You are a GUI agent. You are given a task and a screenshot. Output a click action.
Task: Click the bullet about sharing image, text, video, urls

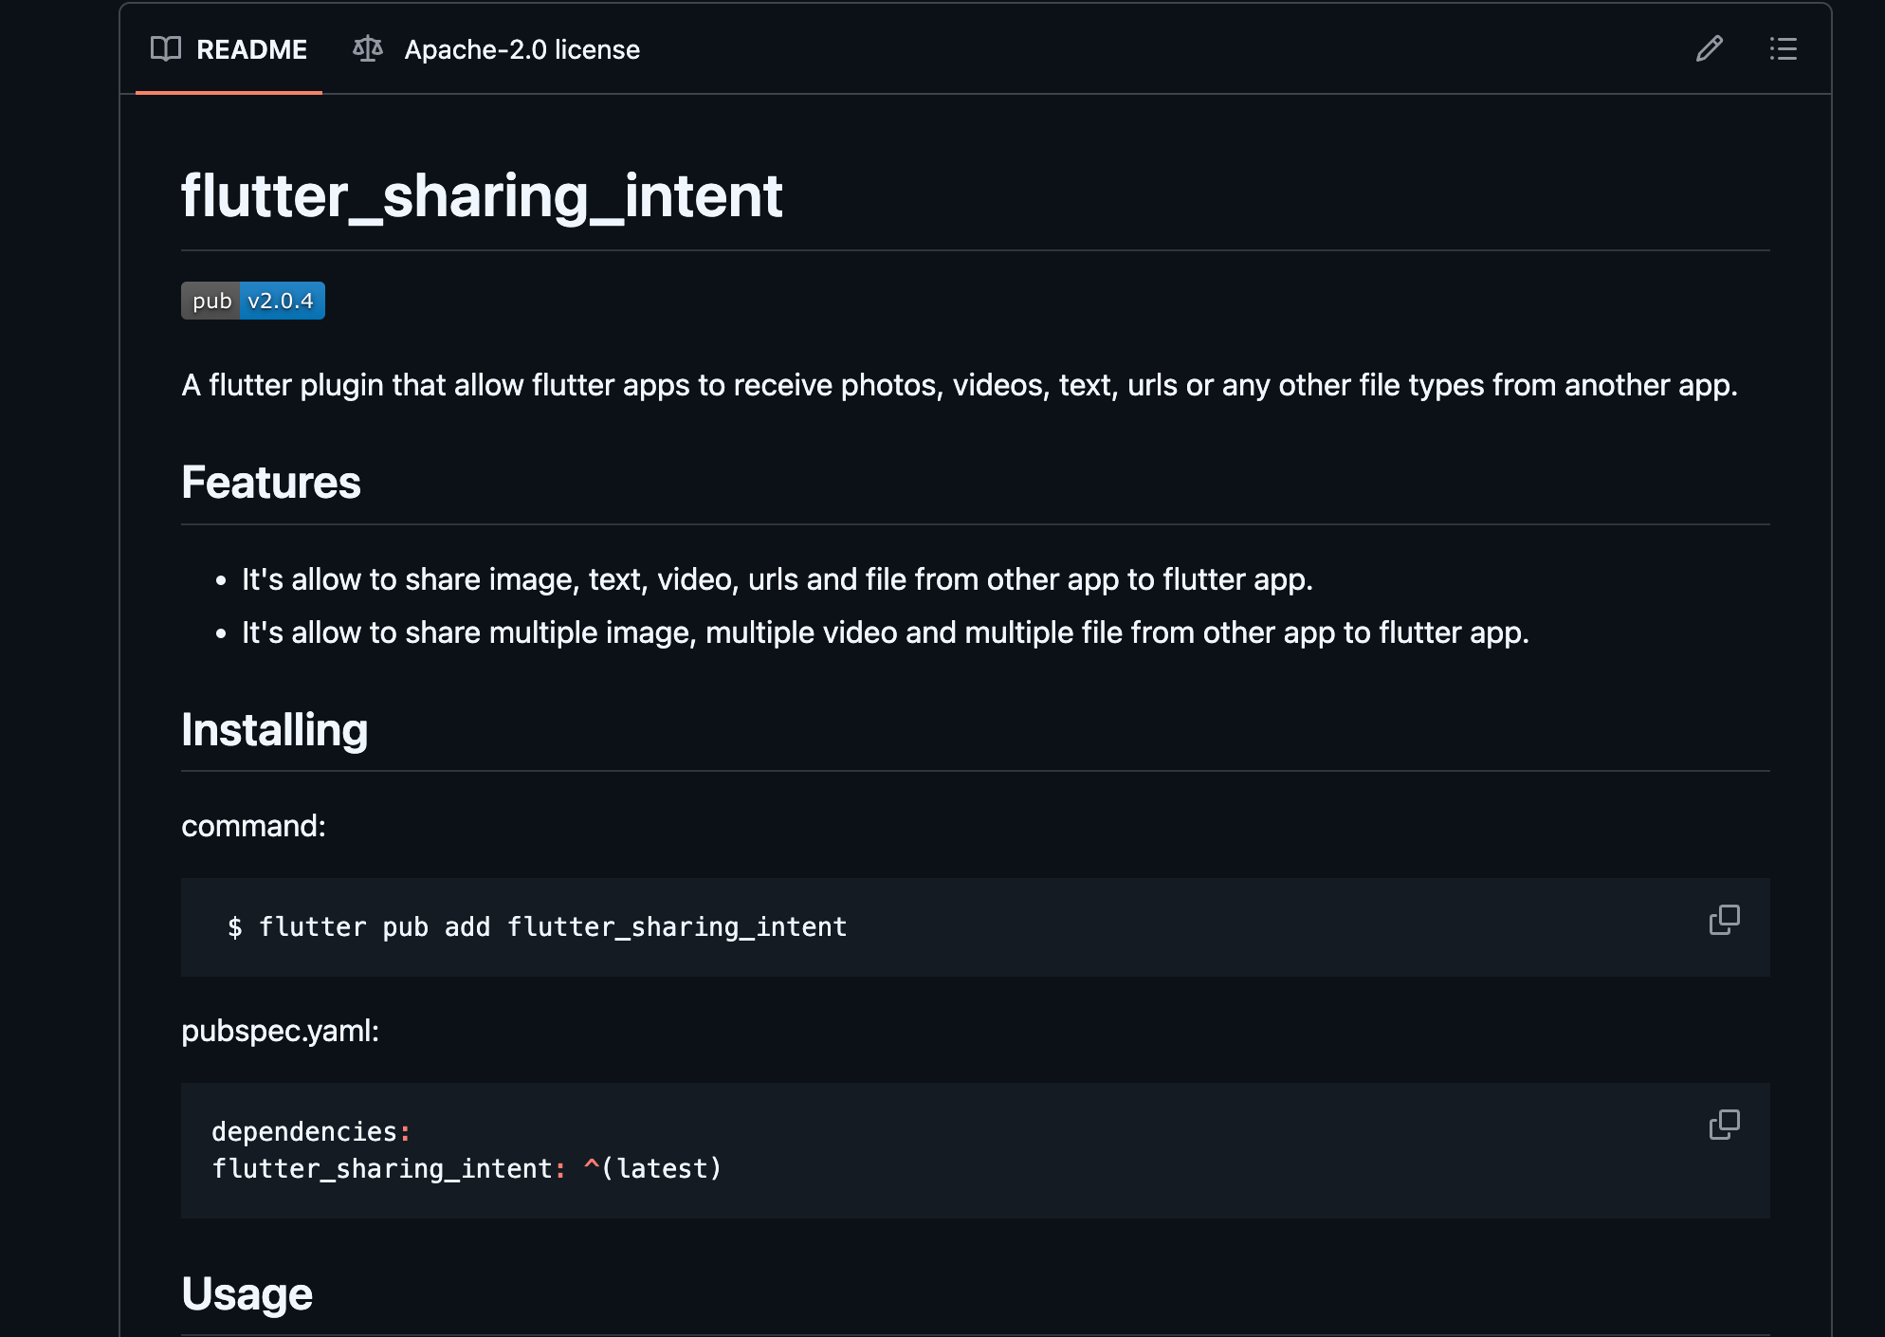tap(778, 579)
